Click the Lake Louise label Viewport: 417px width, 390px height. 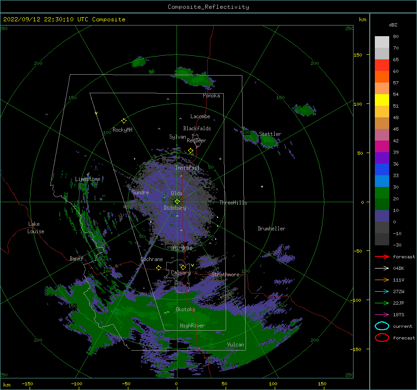[x=36, y=228]
